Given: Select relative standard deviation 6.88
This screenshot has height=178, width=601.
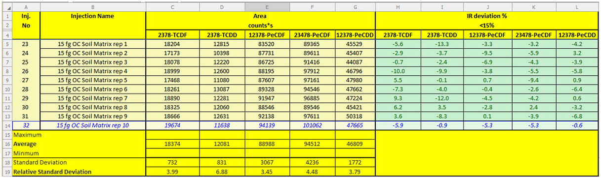Looking at the screenshot, I should (x=222, y=172).
